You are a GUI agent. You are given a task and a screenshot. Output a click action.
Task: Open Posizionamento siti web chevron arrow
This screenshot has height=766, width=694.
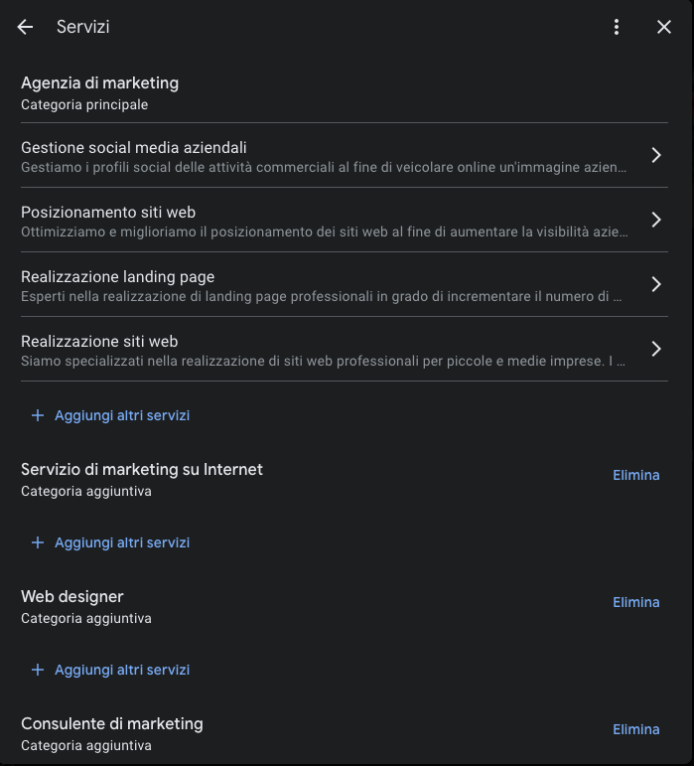(x=655, y=220)
